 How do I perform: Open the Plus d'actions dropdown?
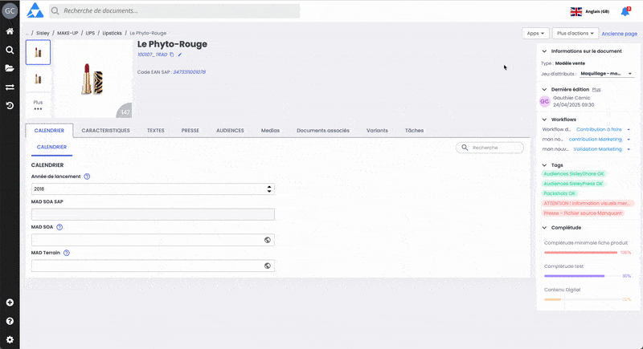point(575,34)
